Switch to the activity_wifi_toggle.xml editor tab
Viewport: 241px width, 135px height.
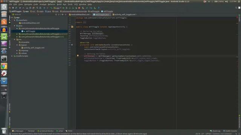125,15
